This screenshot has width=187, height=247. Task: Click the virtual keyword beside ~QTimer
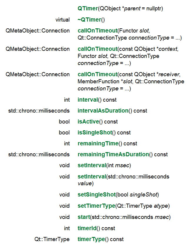63,20
